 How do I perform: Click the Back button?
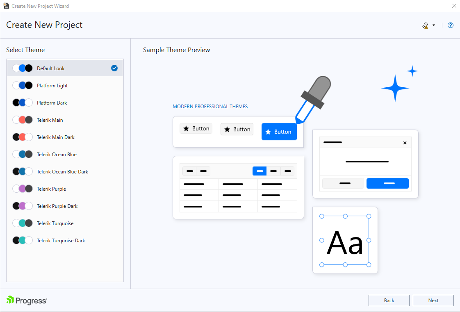click(x=389, y=300)
